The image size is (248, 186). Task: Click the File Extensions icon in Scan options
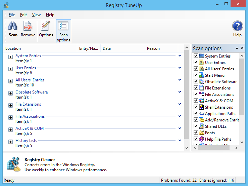(201, 88)
